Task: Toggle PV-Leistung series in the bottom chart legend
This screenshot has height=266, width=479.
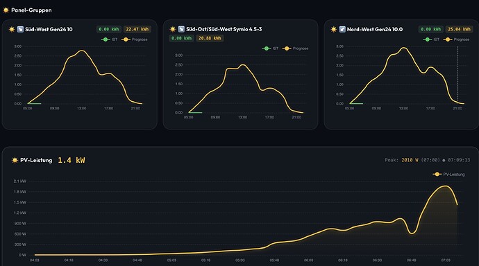Action: [x=448, y=175]
